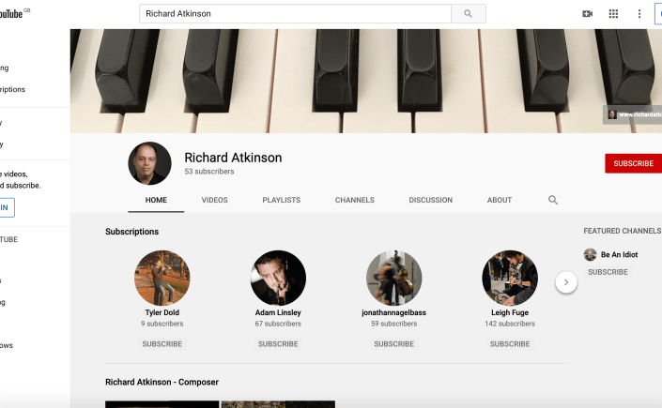Click the channel search magnifier icon
662x408 pixels.
point(553,200)
